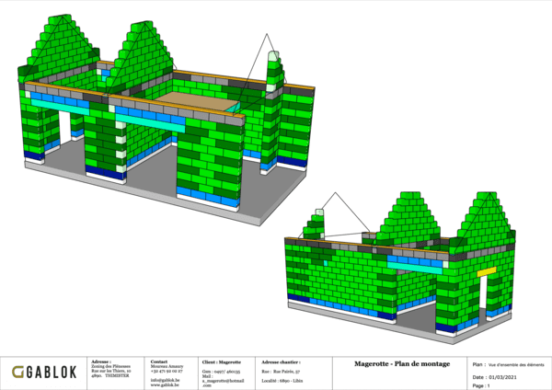552x390 pixels.
Task: Click the +32 contact phone number
Action: (166, 371)
